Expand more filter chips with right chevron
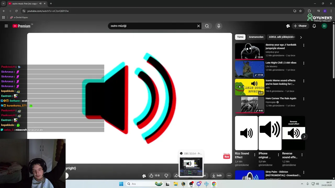Screen dimensions: 335x188 301,37
